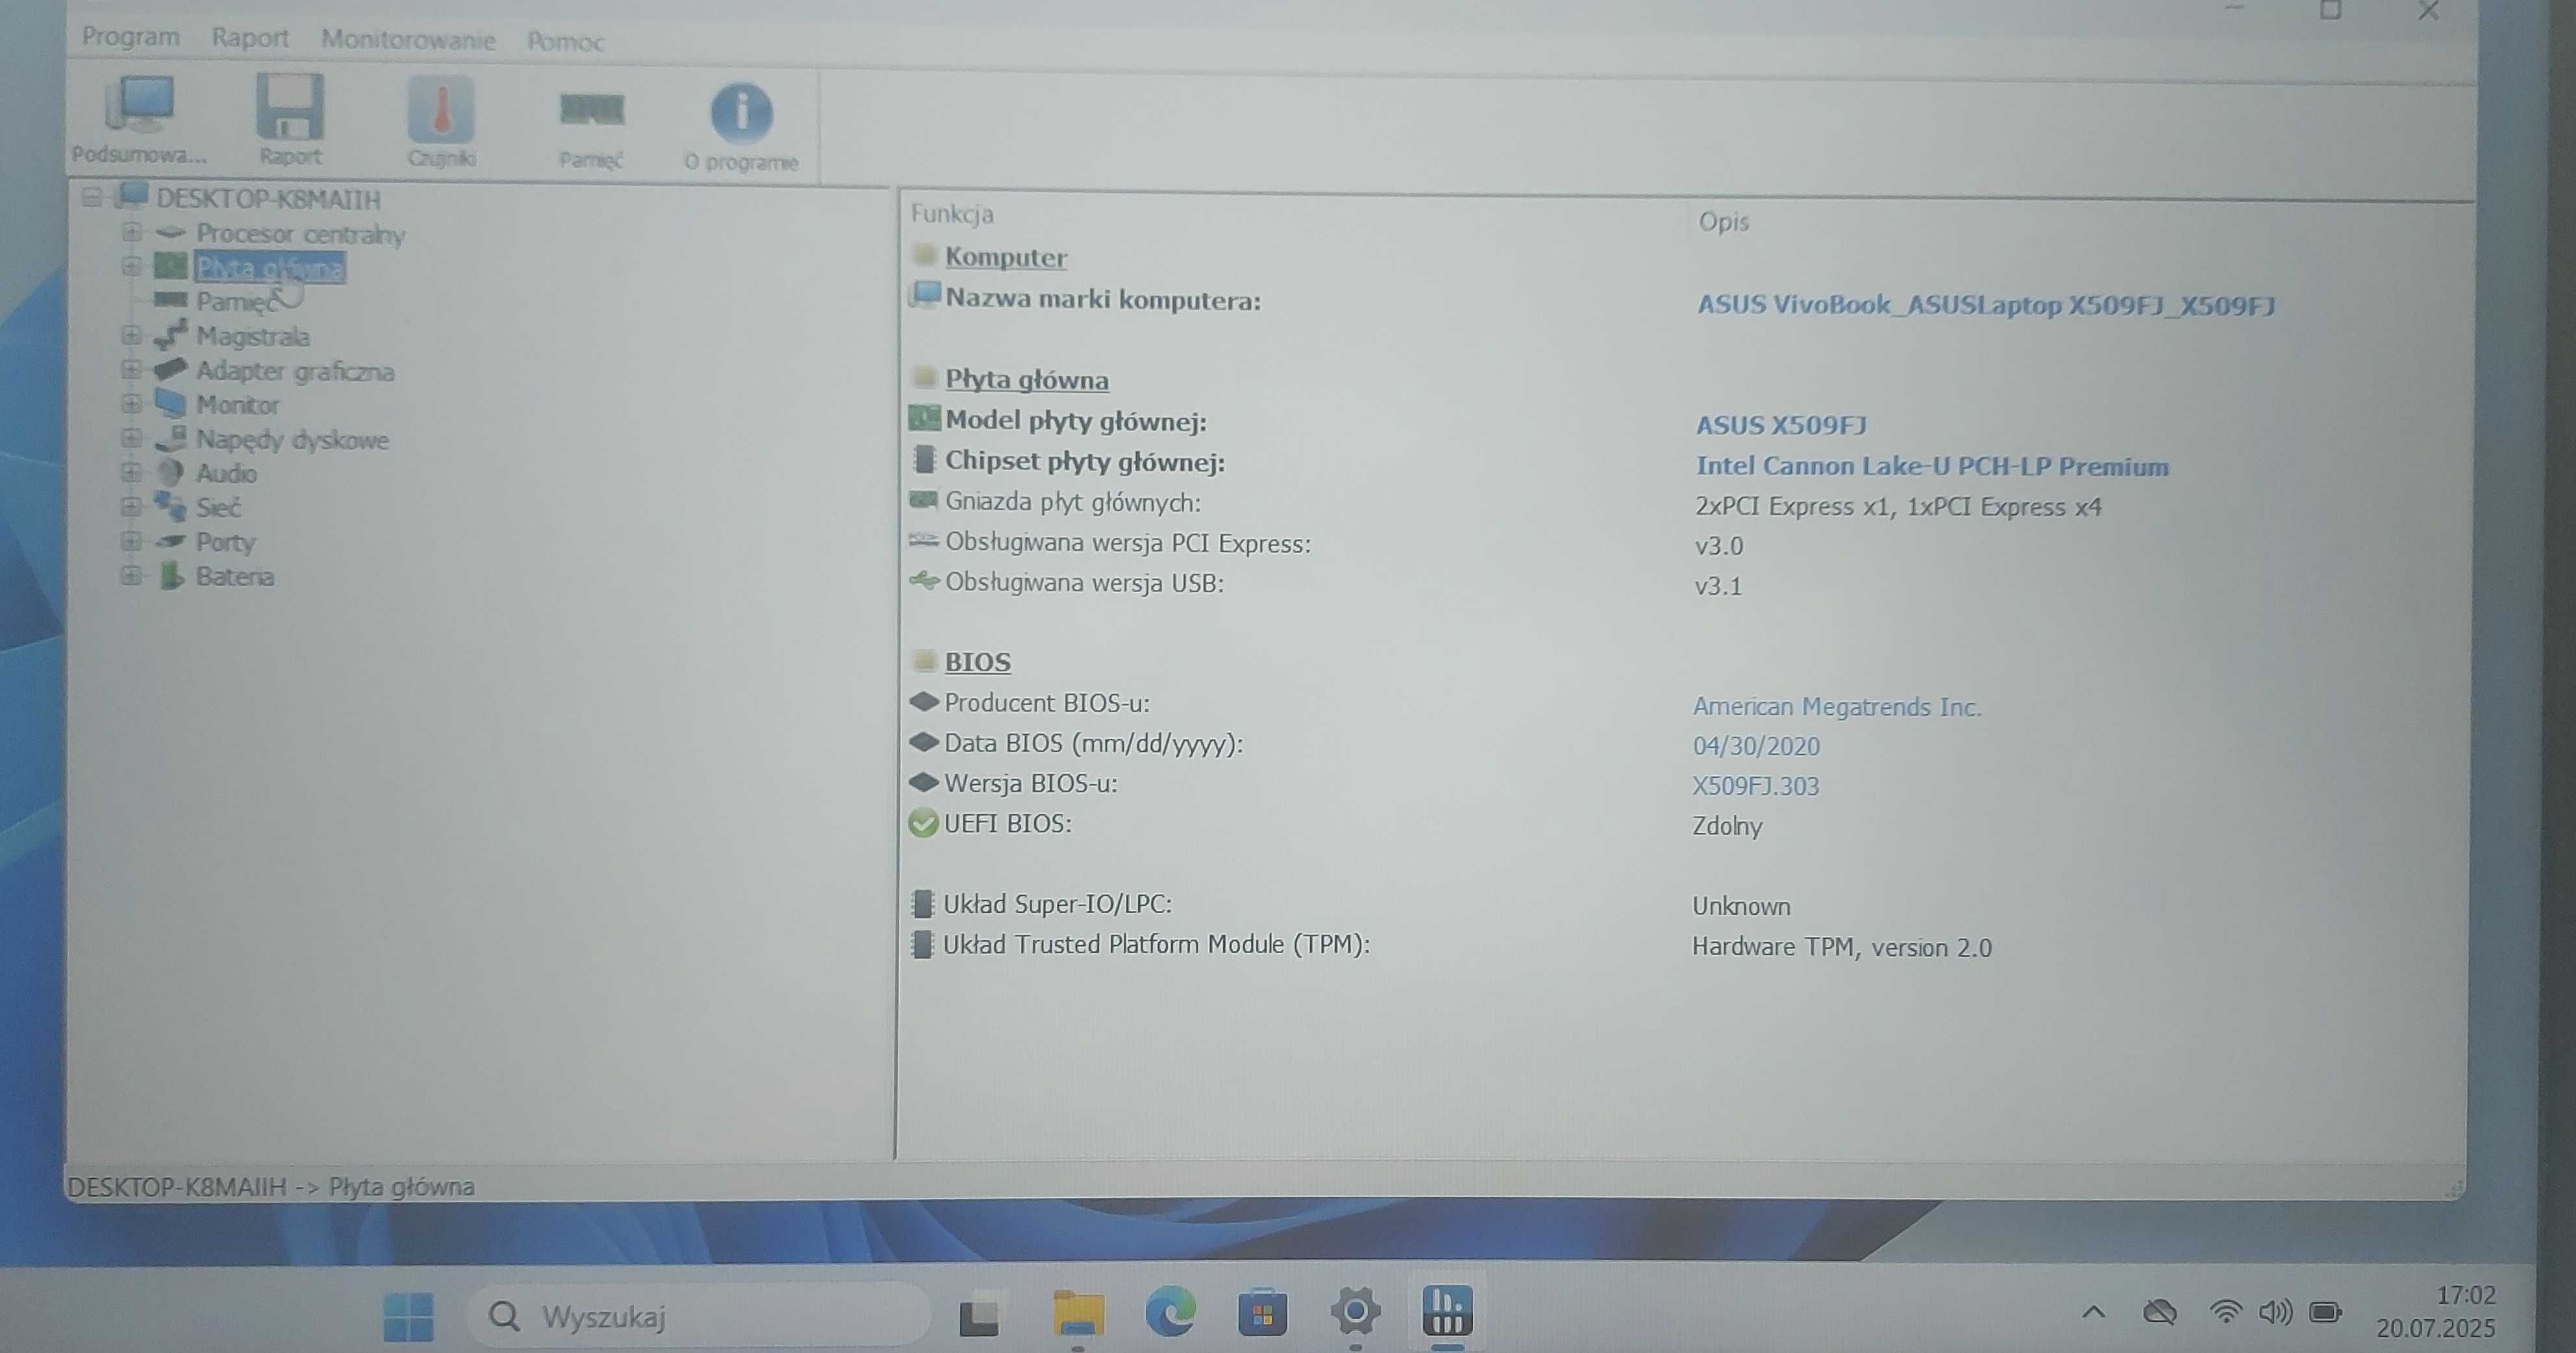Select Bateria in the tree
This screenshot has height=1353, width=2576.
234,576
